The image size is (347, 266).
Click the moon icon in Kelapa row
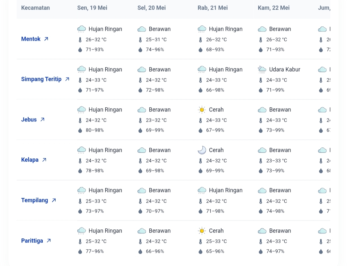[x=202, y=150]
